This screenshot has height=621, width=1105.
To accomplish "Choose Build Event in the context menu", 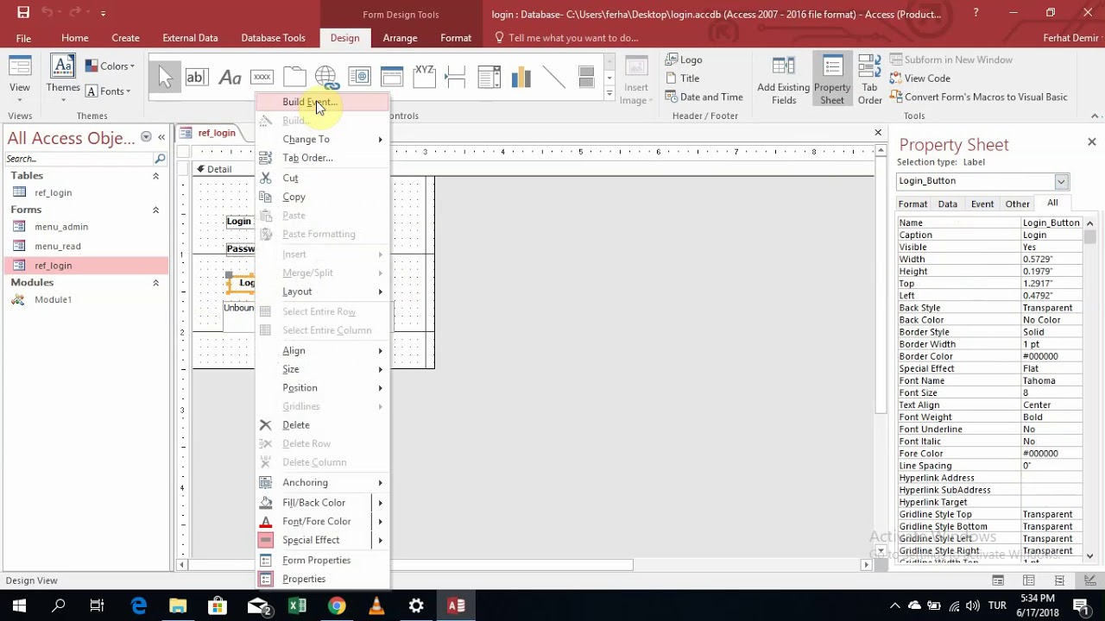I will click(x=323, y=102).
